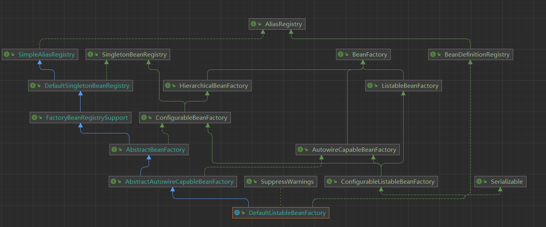Select the FactoryBeanRegistrySupport node
The image size is (546, 227).
[81, 117]
